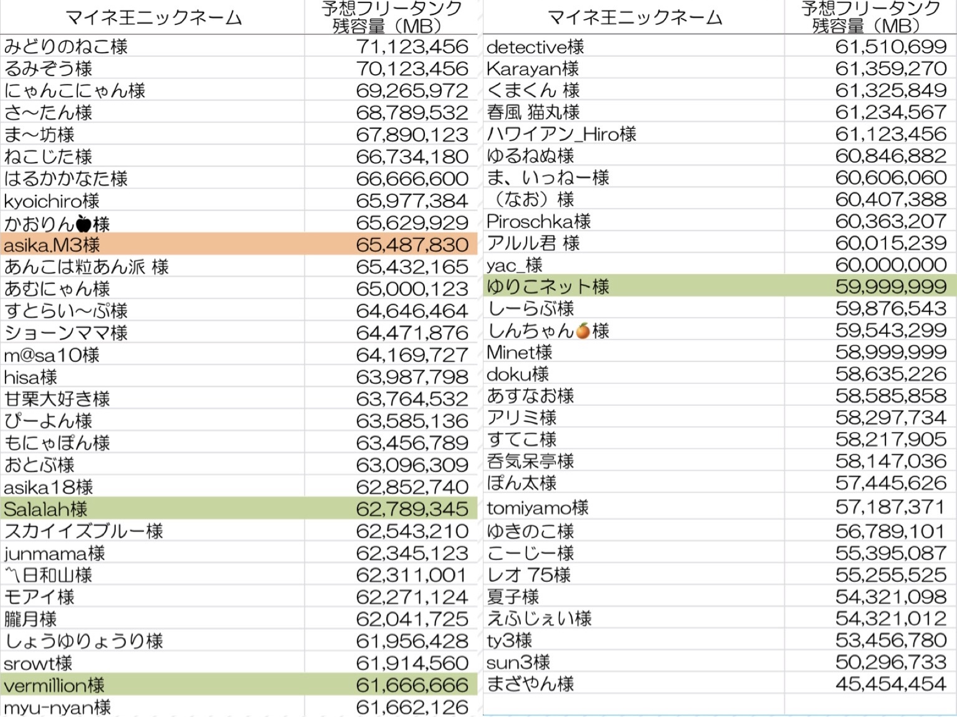The image size is (957, 717).
Task: Click the orange emoji beside しんちゃん
Action: coord(583,331)
